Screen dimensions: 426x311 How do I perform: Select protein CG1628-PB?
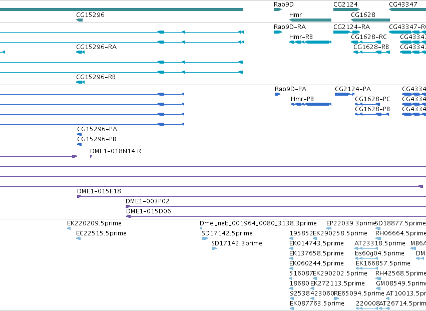click(x=372, y=109)
